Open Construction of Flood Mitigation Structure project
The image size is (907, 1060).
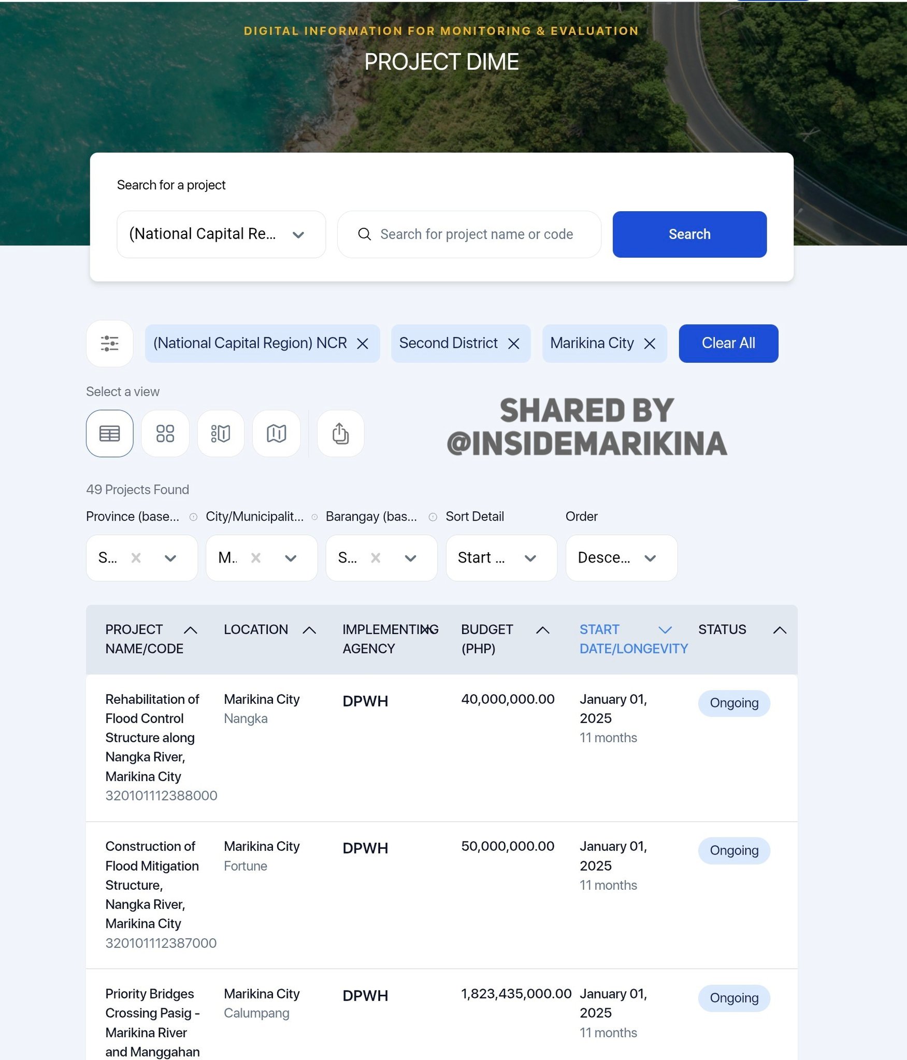(152, 885)
